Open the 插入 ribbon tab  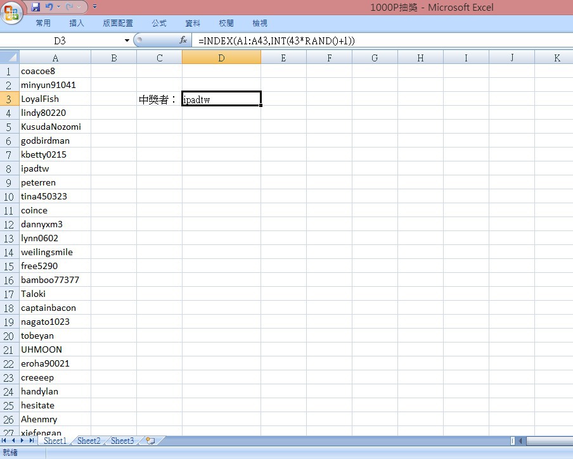77,23
